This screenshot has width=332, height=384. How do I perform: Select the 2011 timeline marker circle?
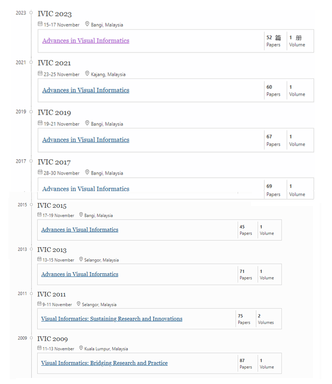coord(31,293)
